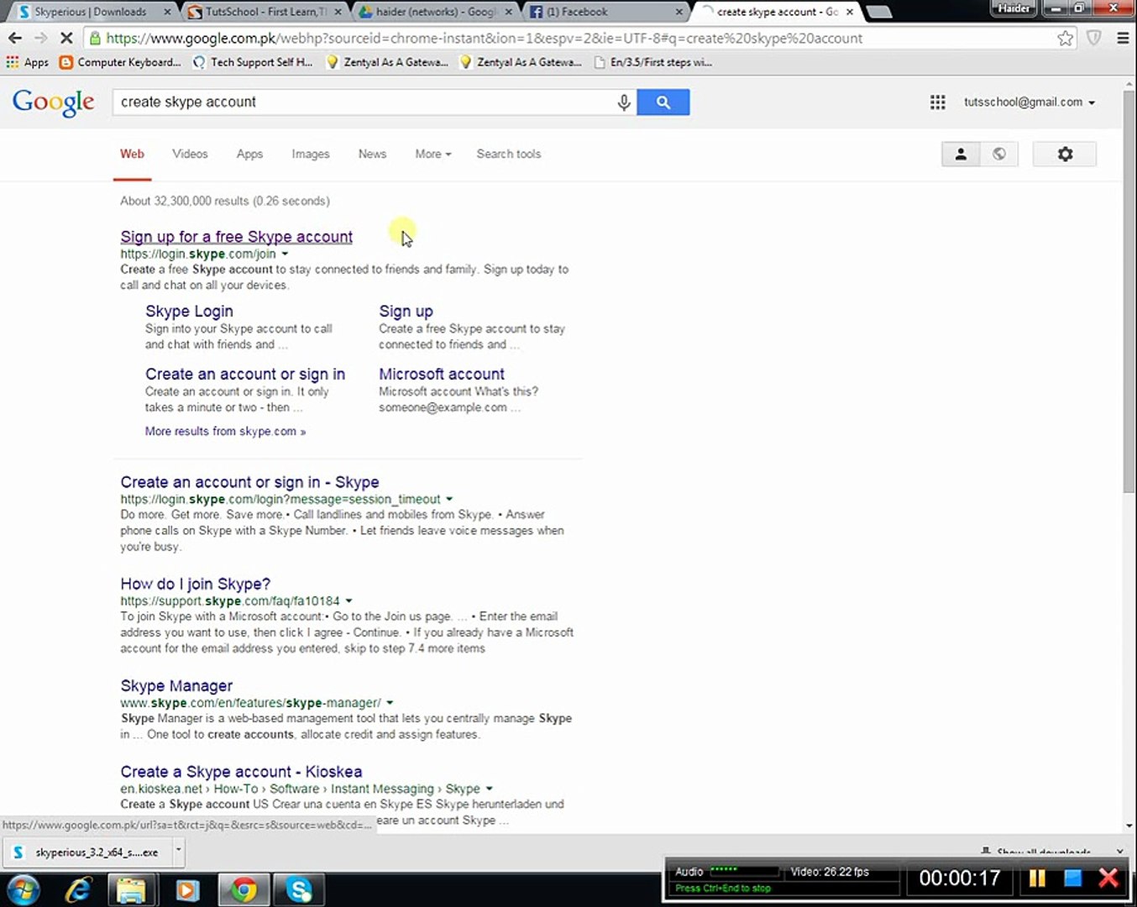Click the Google logo
The width and height of the screenshot is (1137, 907).
(x=53, y=102)
